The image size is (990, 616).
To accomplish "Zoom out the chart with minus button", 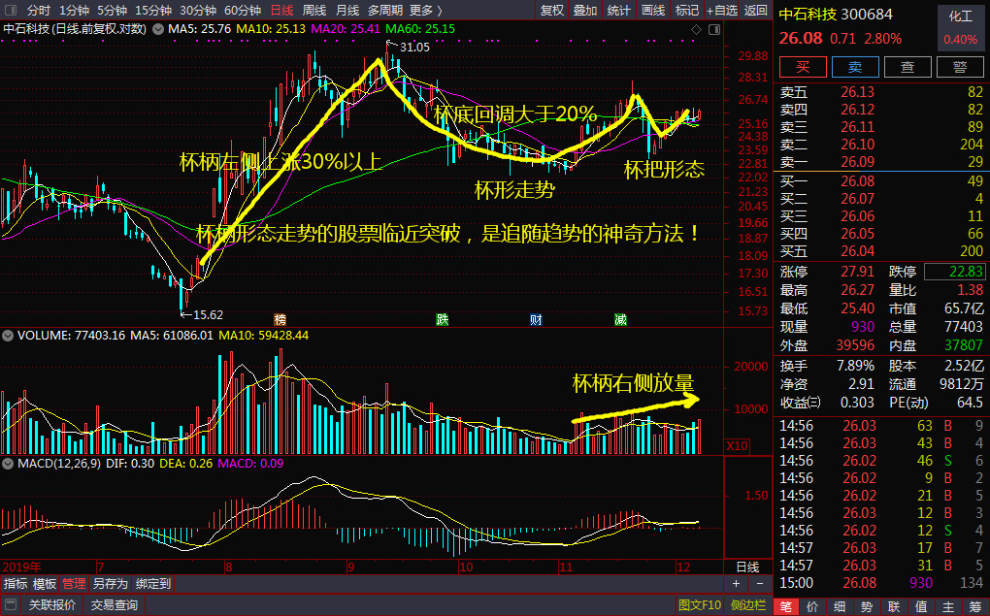I will tap(759, 584).
